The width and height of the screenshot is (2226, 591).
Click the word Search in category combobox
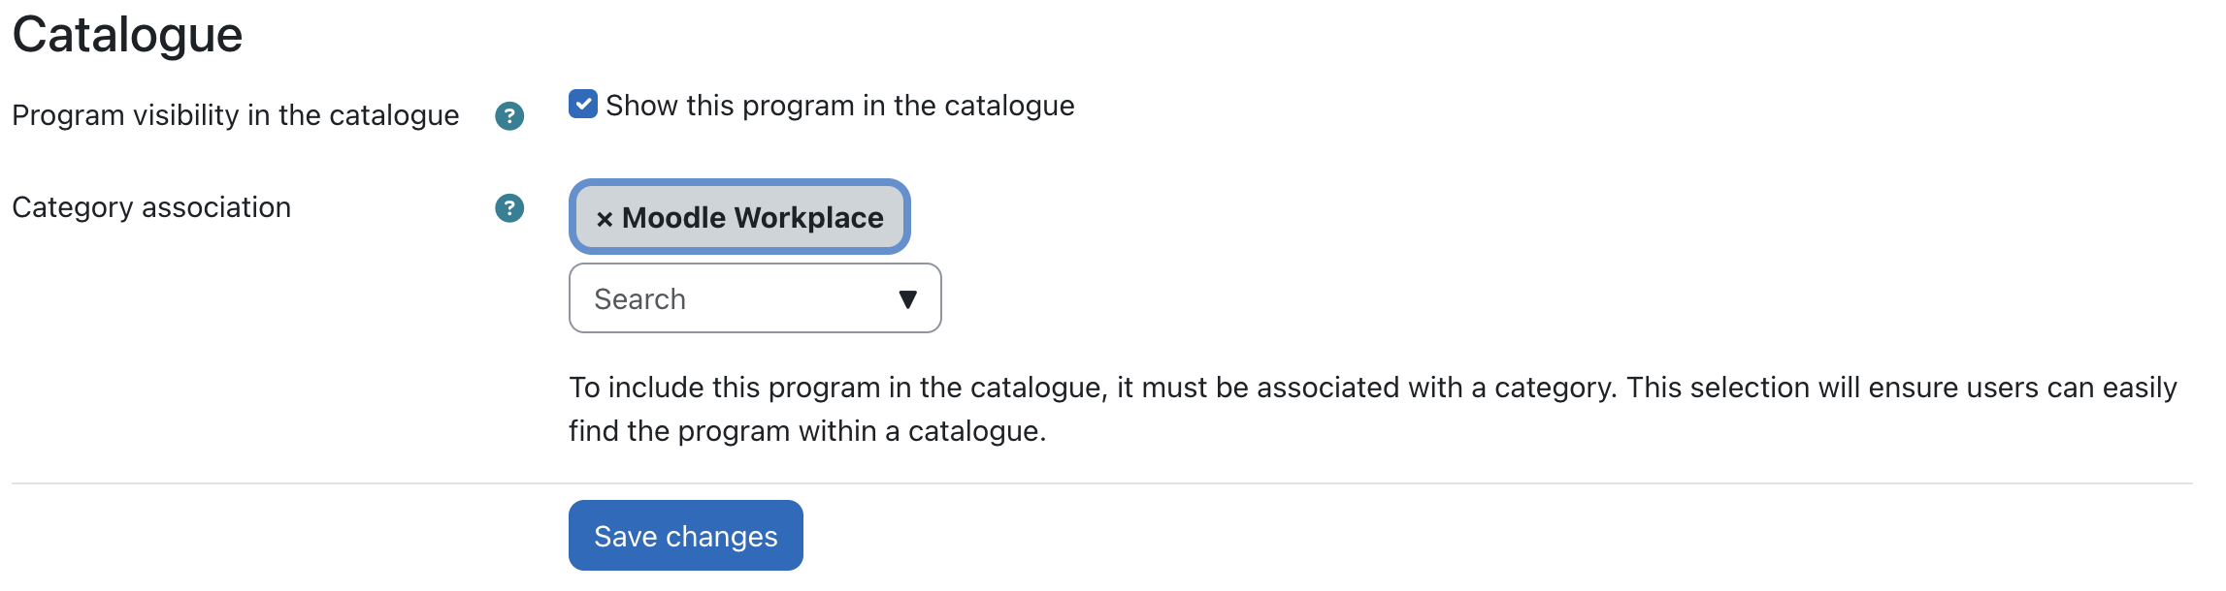tap(640, 299)
